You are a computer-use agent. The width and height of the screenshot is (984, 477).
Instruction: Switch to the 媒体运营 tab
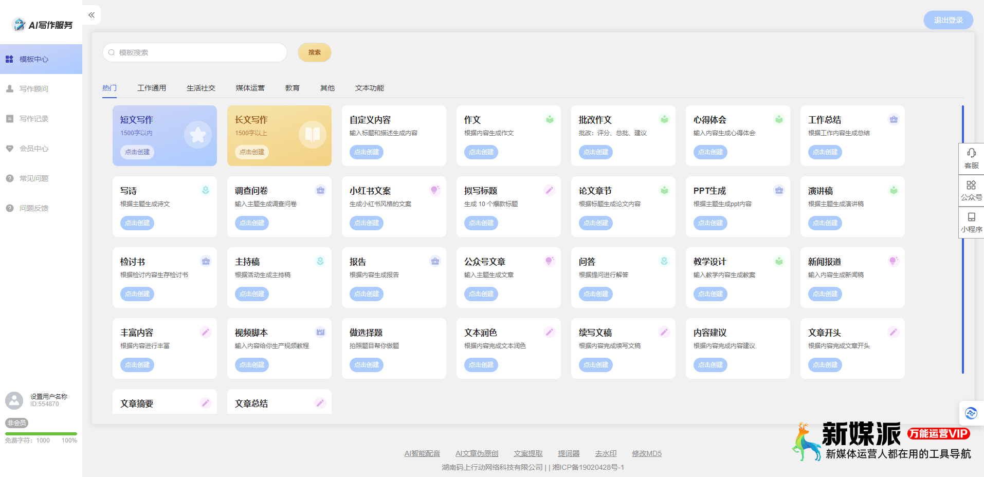tap(250, 88)
